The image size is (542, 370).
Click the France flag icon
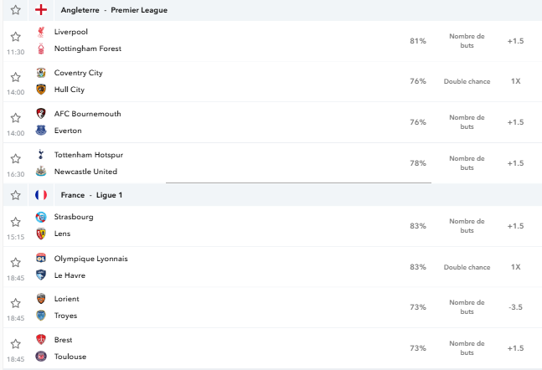[41, 195]
